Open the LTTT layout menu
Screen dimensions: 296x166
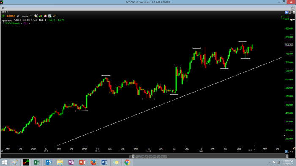point(5,12)
